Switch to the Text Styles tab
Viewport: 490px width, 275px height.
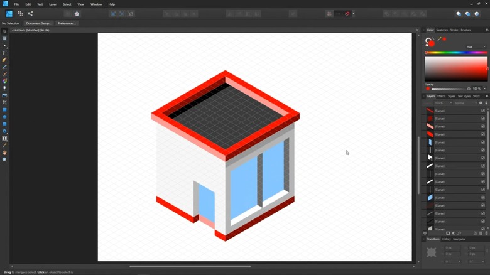(x=464, y=96)
